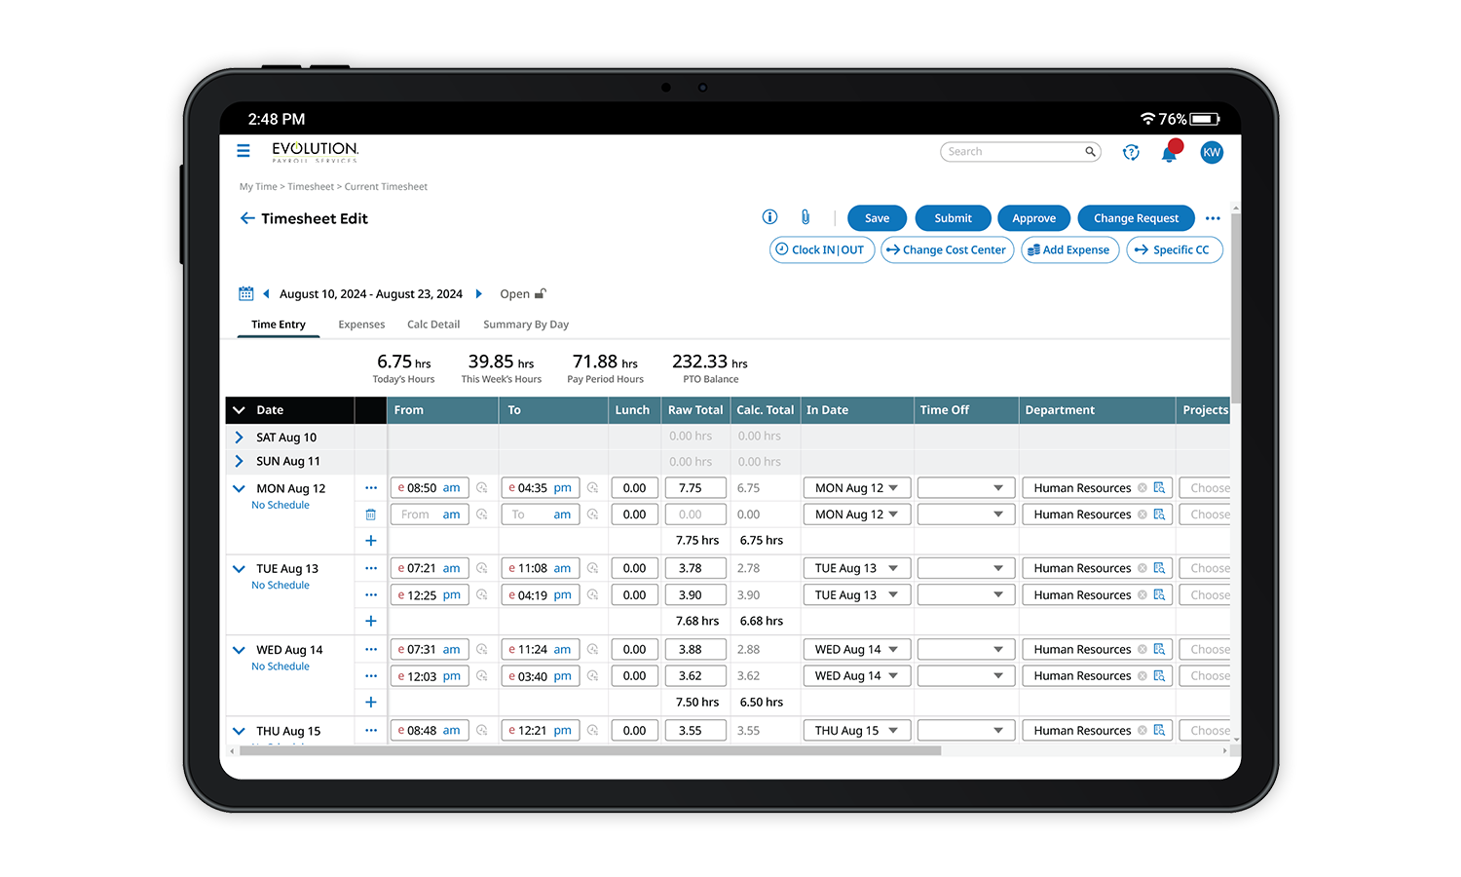Open the notification bell alerts
This screenshot has height=877, width=1461.
tap(1171, 153)
